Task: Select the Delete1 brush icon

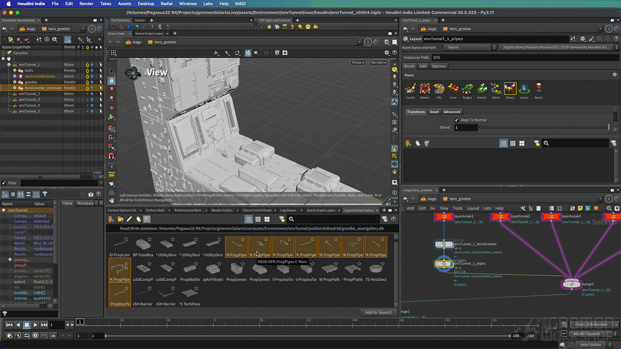Action: (x=425, y=89)
